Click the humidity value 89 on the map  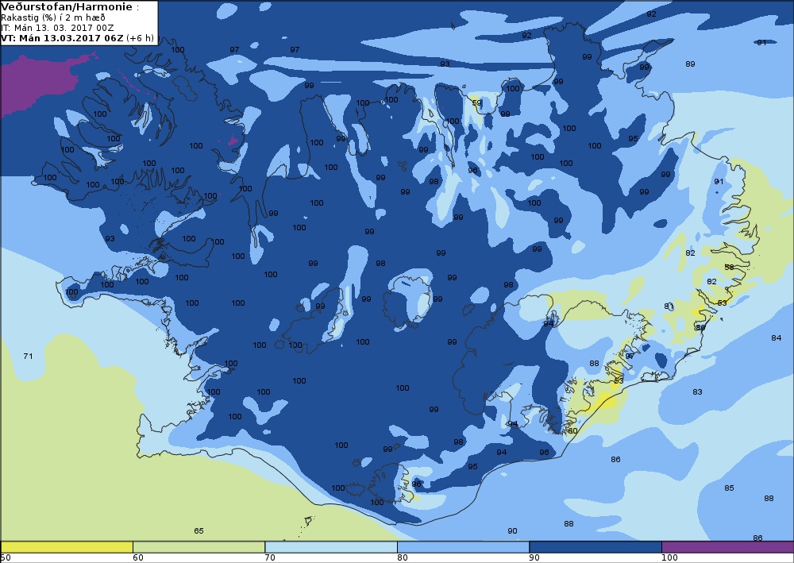pyautogui.click(x=690, y=64)
